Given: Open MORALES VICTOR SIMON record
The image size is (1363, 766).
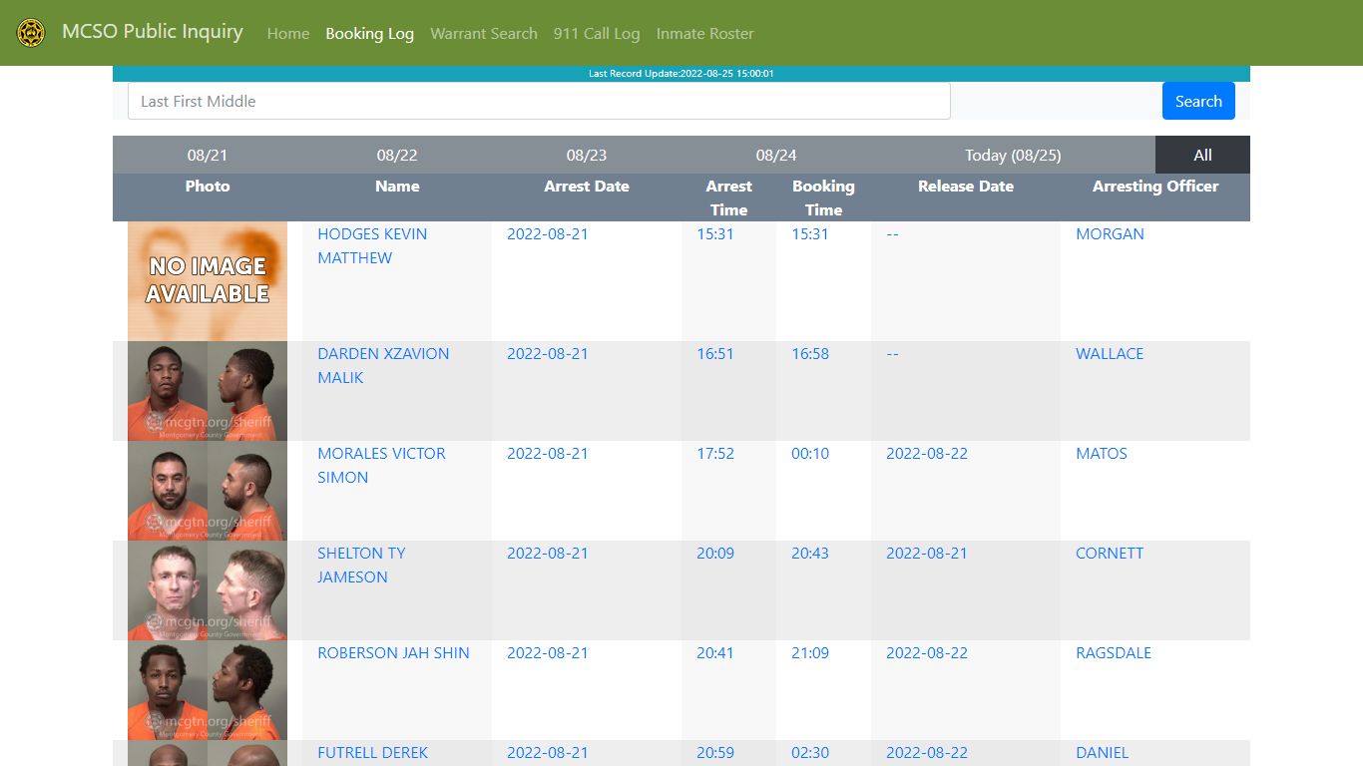Looking at the screenshot, I should [x=381, y=465].
